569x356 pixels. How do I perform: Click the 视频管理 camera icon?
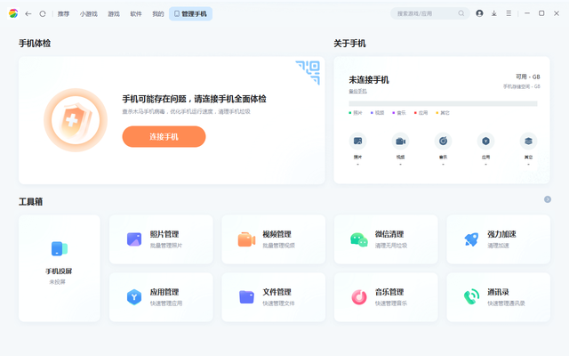pyautogui.click(x=246, y=239)
